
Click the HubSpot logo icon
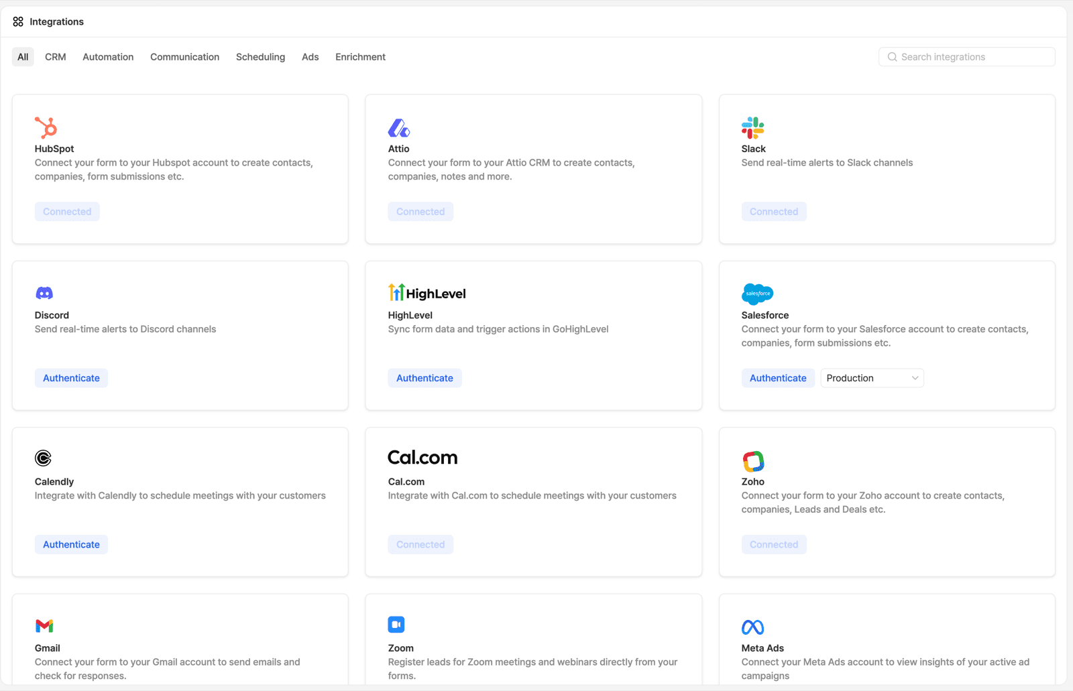coord(46,127)
